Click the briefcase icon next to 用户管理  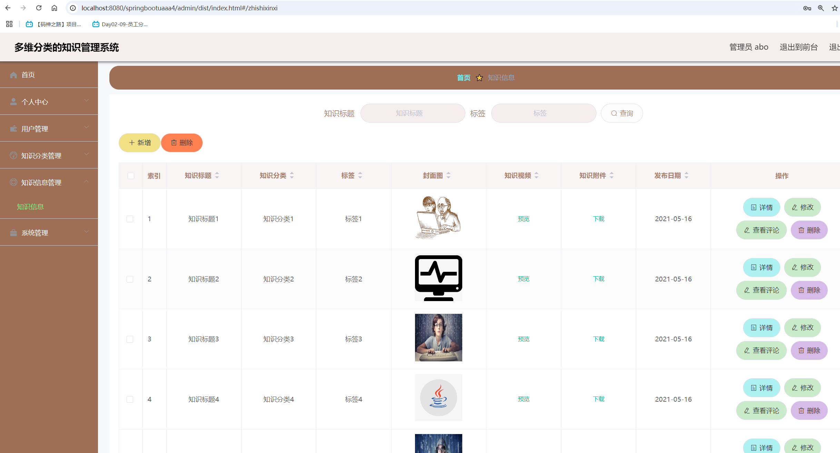click(x=13, y=128)
